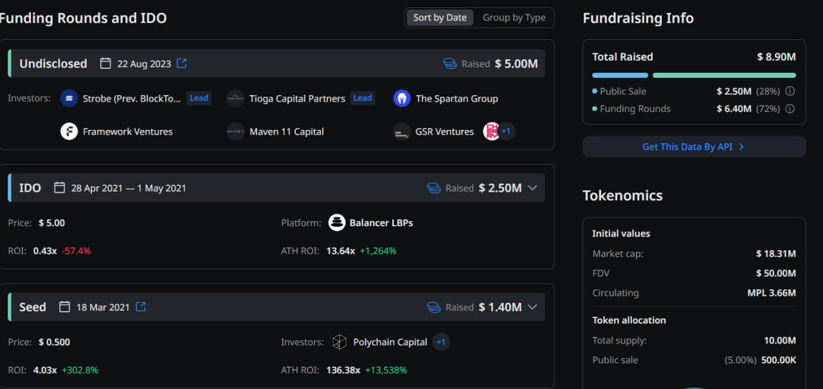Click the Framework Ventures logo icon
Screen dimensions: 823x389
point(69,132)
